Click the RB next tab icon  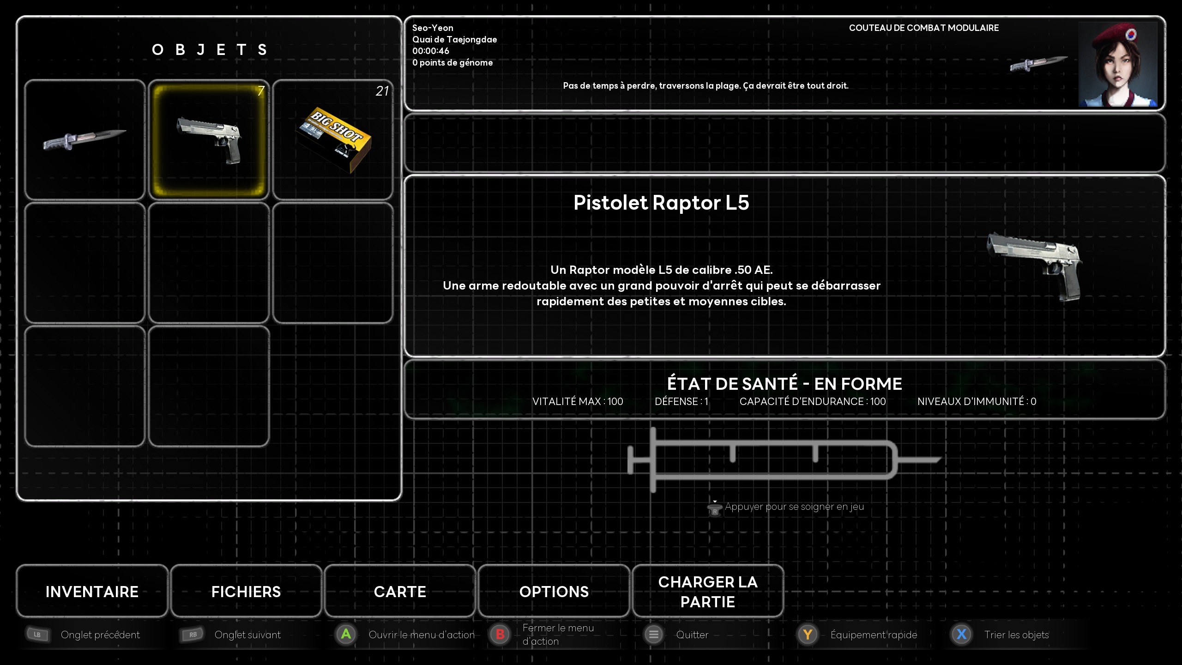(192, 635)
